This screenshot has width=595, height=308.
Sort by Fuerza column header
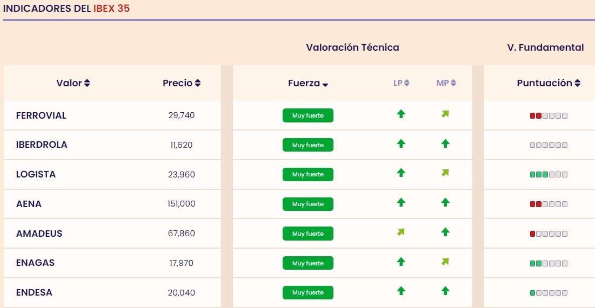coord(308,84)
